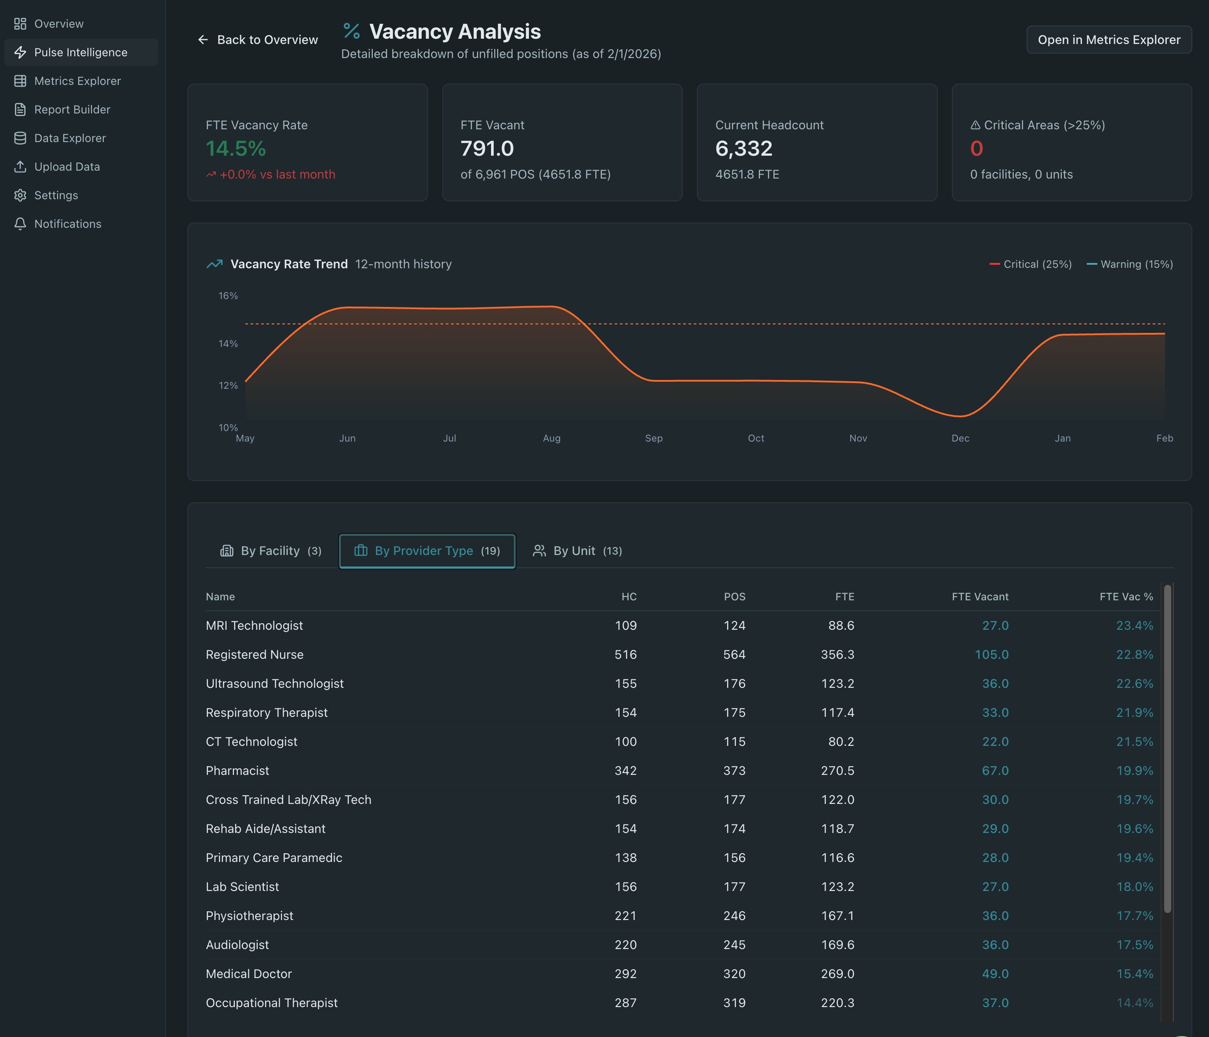Viewport: 1209px width, 1037px height.
Task: Switch to the By Provider Type tab
Action: point(426,550)
